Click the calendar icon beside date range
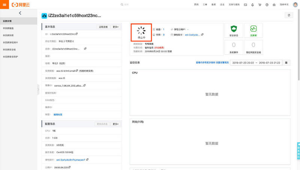 tap(286, 63)
